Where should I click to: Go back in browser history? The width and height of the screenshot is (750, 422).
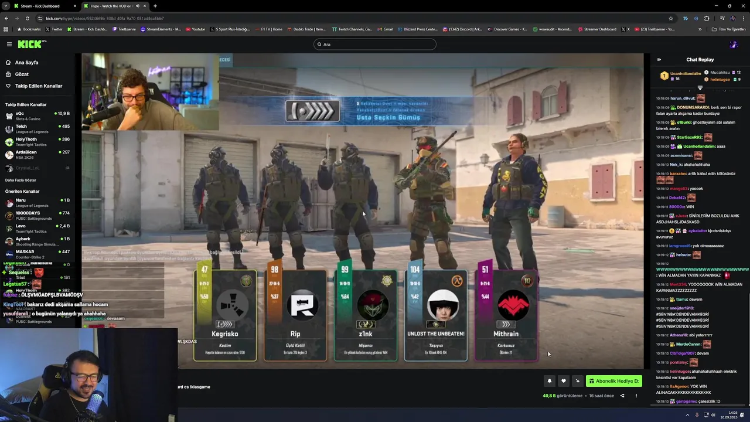coord(6,18)
